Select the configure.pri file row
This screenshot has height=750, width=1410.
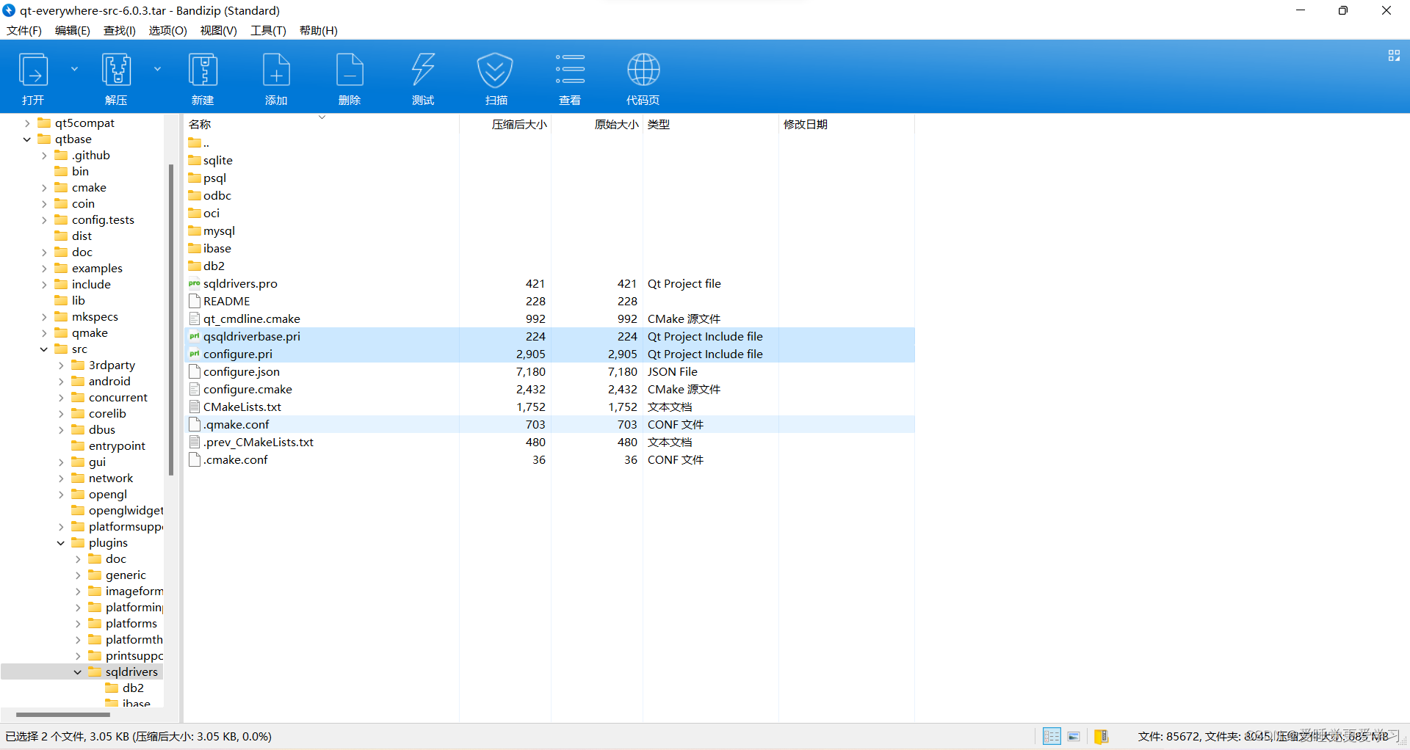550,354
